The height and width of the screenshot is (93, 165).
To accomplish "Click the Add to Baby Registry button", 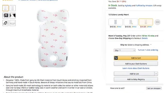I will pyautogui.click(x=136, y=79).
